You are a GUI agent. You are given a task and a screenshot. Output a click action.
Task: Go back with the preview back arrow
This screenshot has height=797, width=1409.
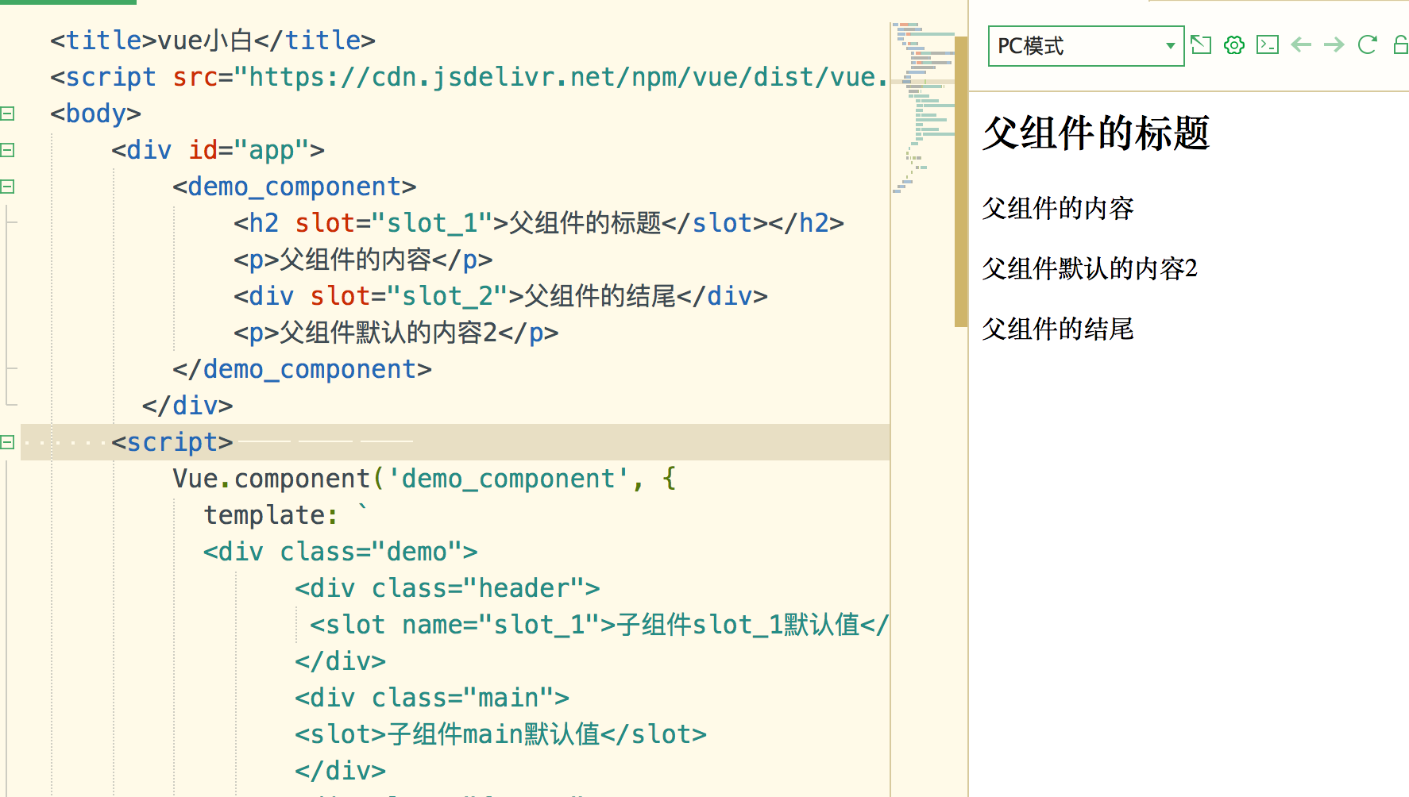[x=1301, y=45]
